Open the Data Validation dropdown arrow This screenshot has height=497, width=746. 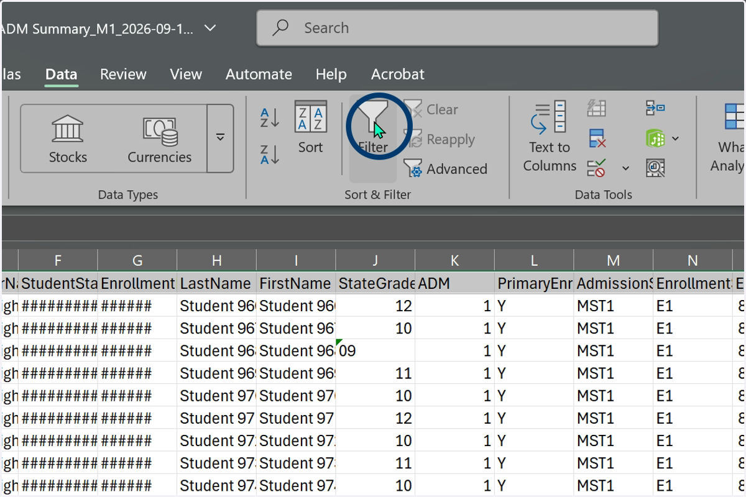coord(625,168)
